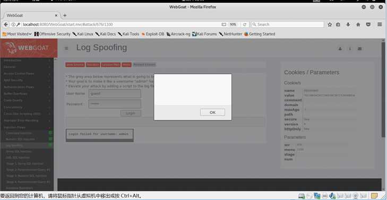
Task: Click the Restart Lesson button
Action: tap(144, 65)
